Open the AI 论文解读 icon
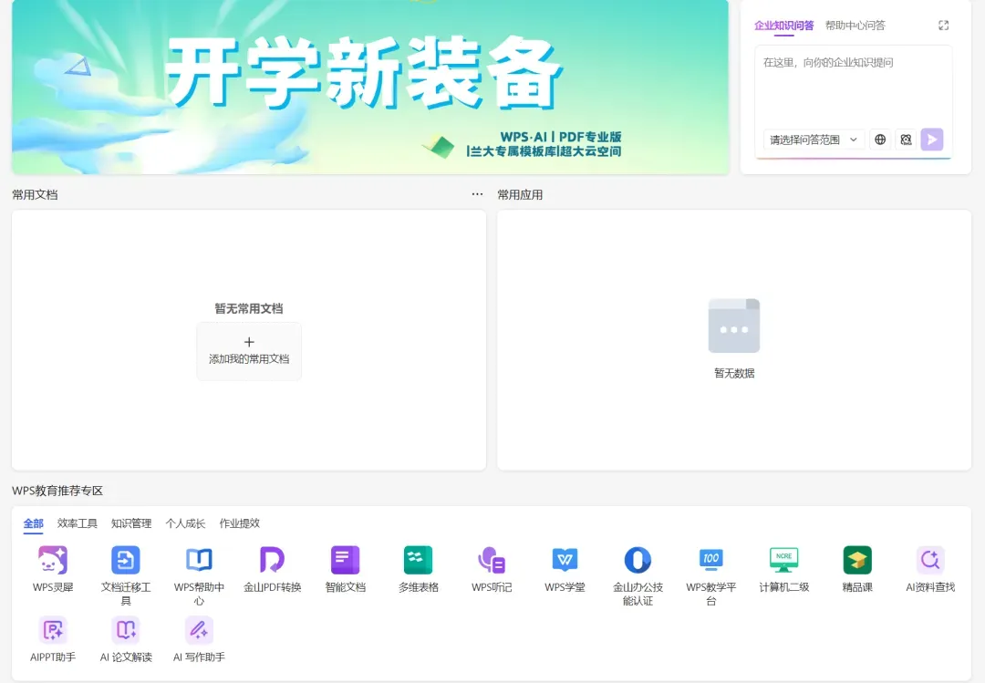The image size is (985, 683). pos(126,629)
